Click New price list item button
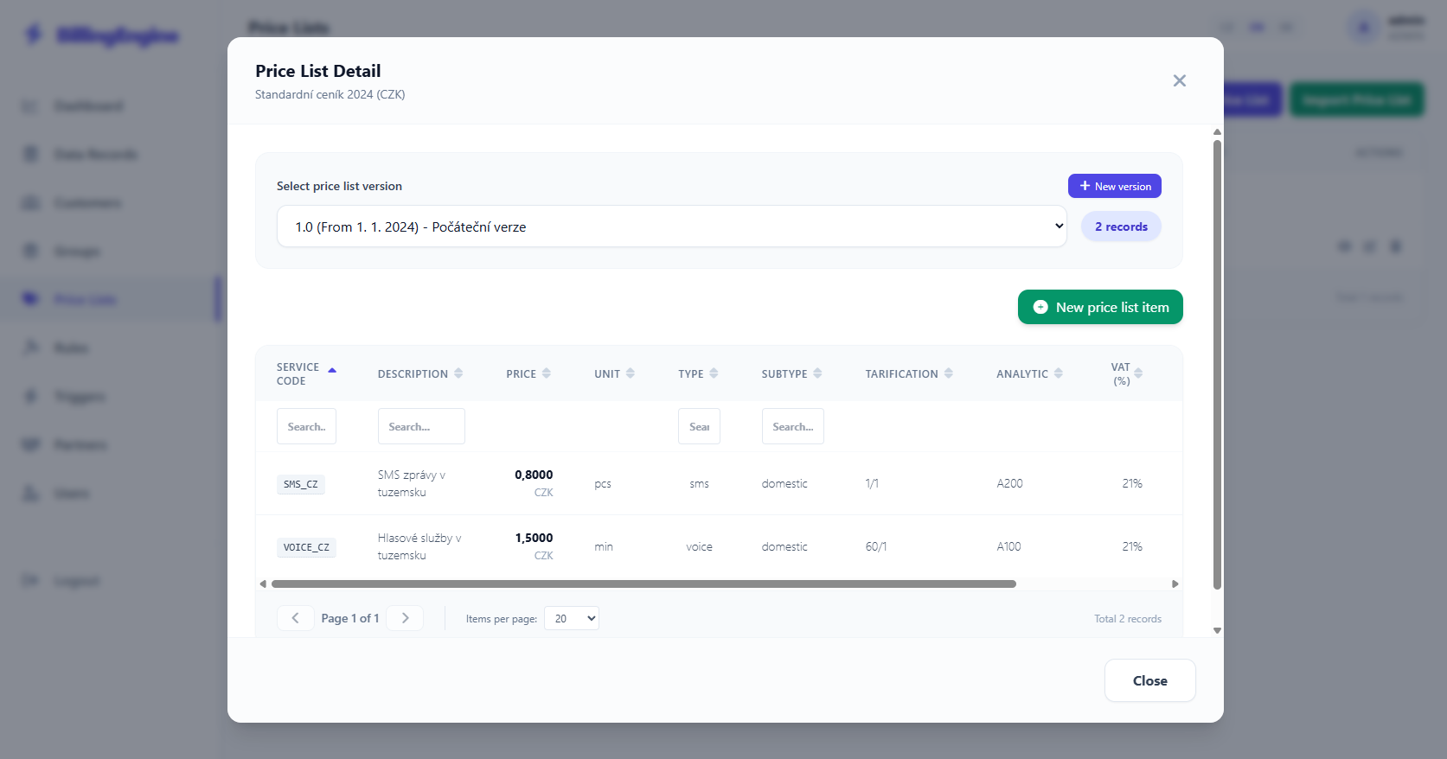 [1100, 307]
